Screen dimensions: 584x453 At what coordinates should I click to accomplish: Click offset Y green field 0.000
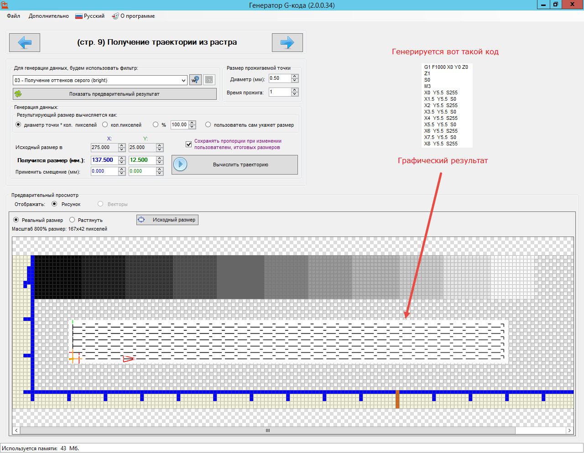tap(142, 171)
